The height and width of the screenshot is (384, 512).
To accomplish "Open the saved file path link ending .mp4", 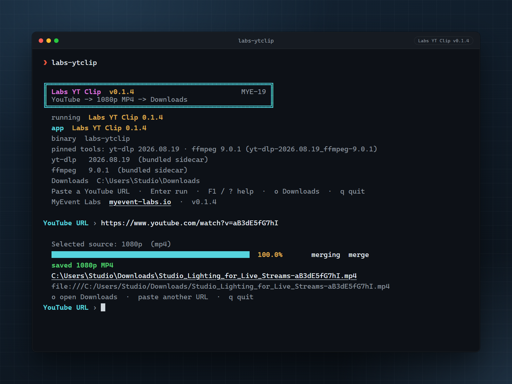I will (204, 276).
